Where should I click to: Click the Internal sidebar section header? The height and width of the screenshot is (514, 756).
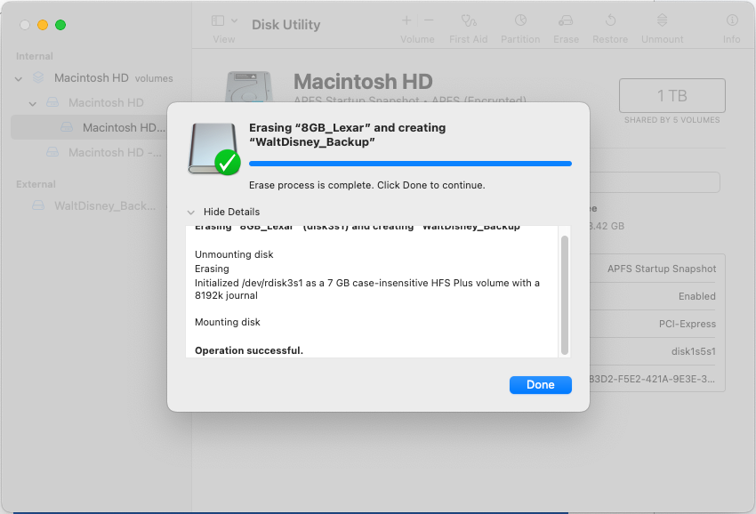click(x=34, y=56)
